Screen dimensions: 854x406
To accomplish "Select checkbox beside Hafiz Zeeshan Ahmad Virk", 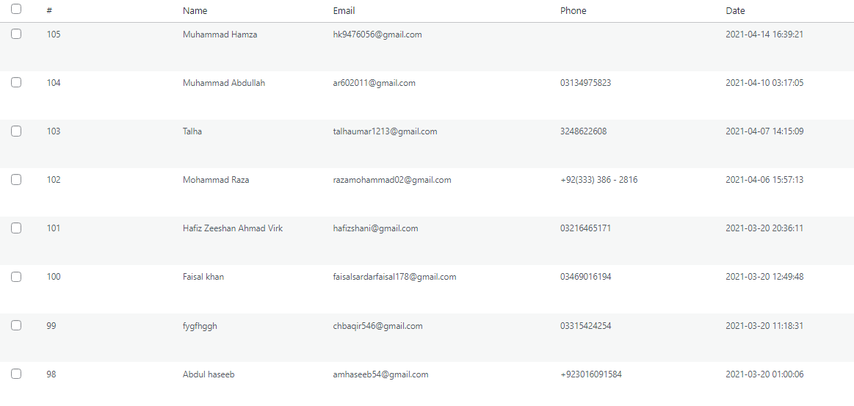I will (x=16, y=228).
